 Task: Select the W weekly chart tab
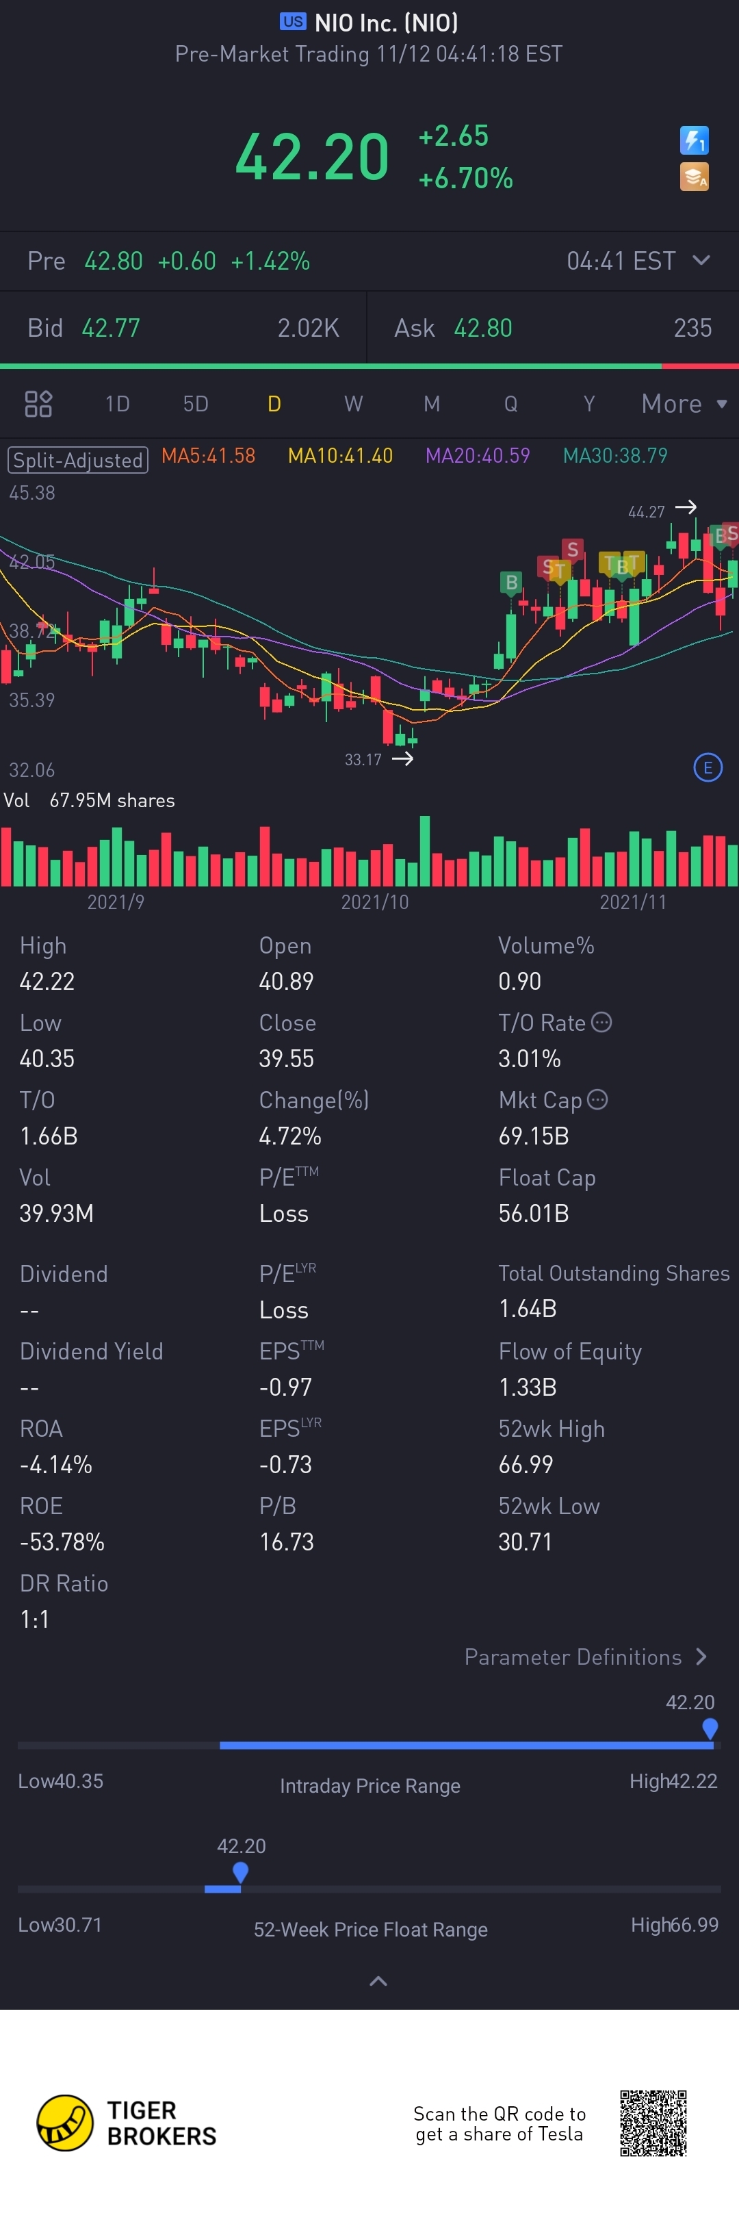352,404
